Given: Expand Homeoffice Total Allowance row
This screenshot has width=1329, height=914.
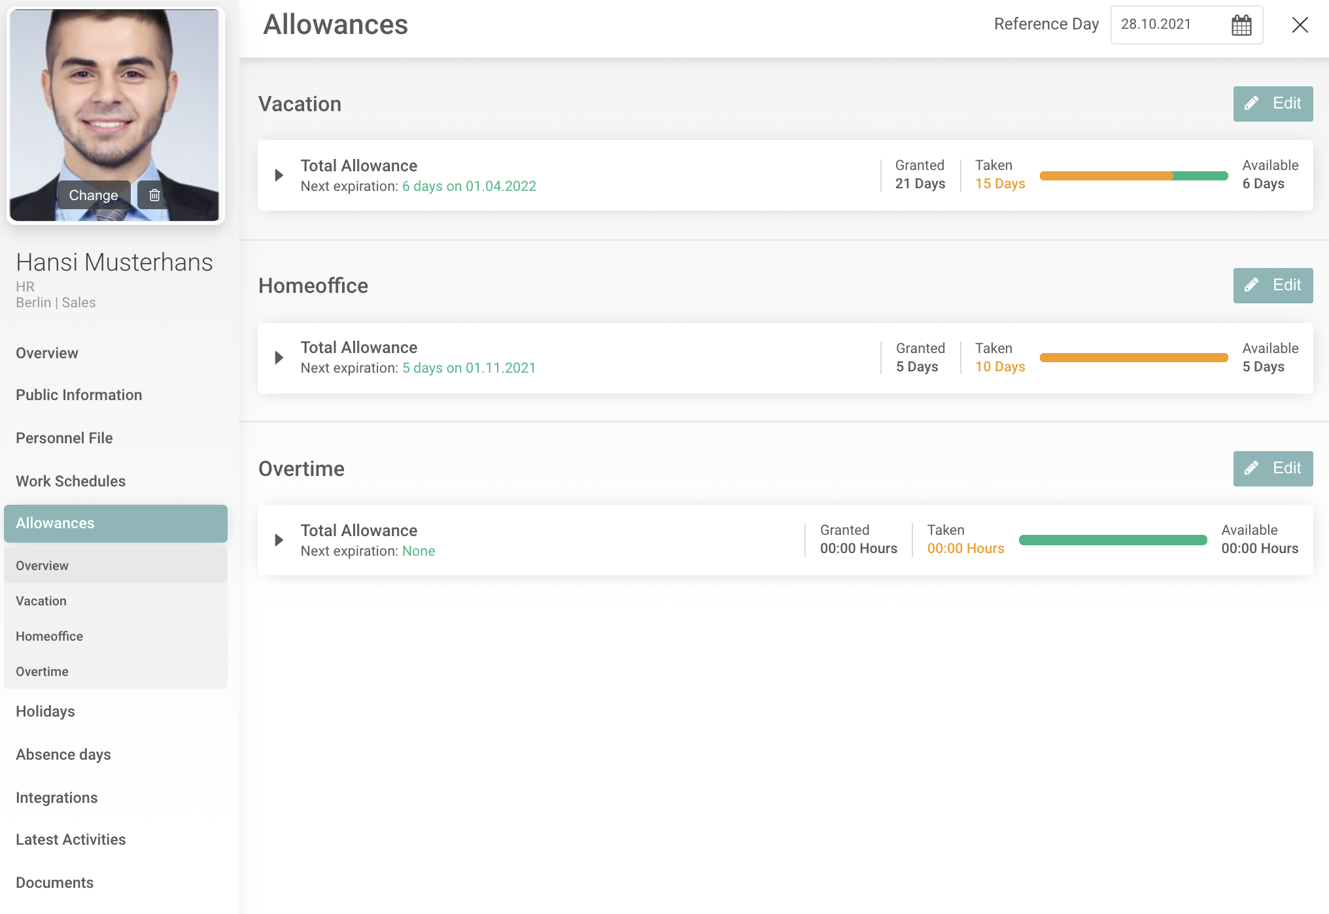Looking at the screenshot, I should (279, 358).
